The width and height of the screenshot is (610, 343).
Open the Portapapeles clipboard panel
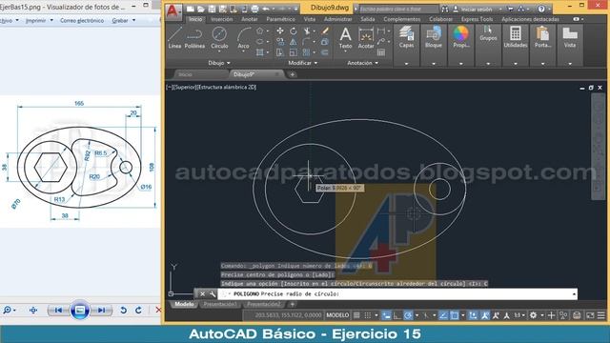[542, 37]
